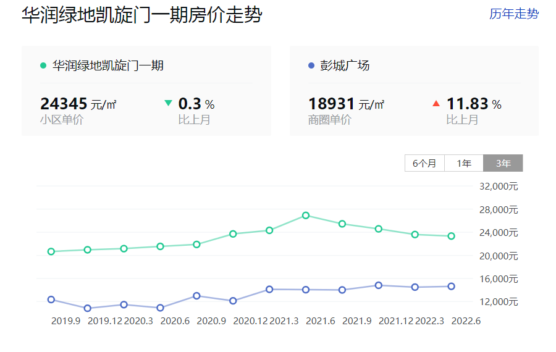556x352 pixels.
Task: Select the green series peak point near 2021.6
Action: (306, 216)
